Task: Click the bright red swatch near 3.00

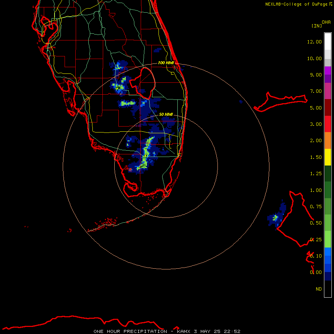Action: pos(328,124)
